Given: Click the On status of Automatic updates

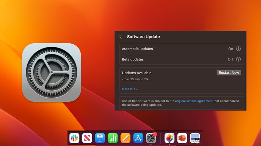Looking at the screenshot, I should click(x=231, y=49).
